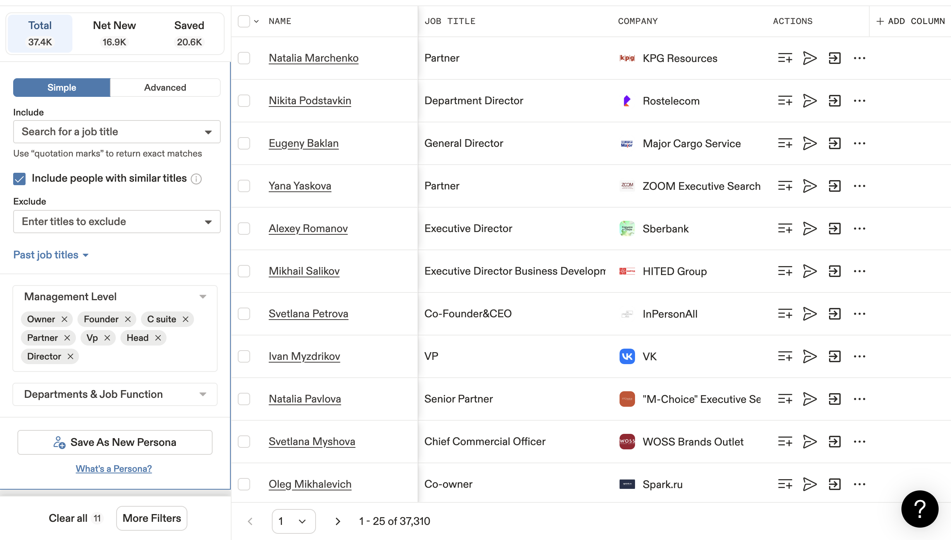
Task: Click add-to-list icon for Natalia Marchenko
Action: pos(785,58)
